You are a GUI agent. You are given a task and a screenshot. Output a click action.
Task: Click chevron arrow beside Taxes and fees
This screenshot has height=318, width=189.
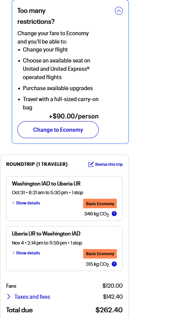coord(9,297)
